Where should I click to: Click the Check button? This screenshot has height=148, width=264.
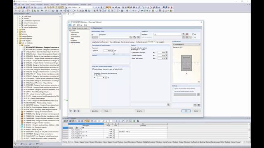click(x=106, y=111)
